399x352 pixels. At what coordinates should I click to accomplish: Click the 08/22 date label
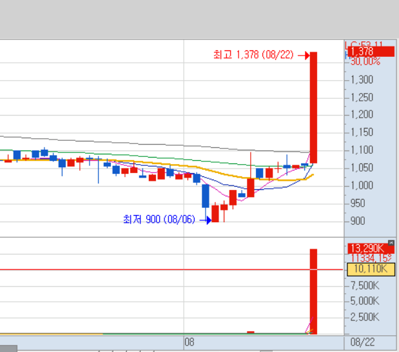point(363,342)
